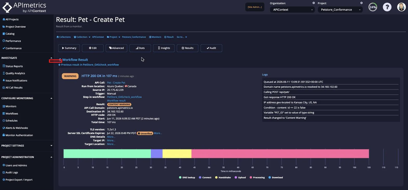Show More Target Location details
The width and height of the screenshot is (408, 190).
tap(111, 144)
